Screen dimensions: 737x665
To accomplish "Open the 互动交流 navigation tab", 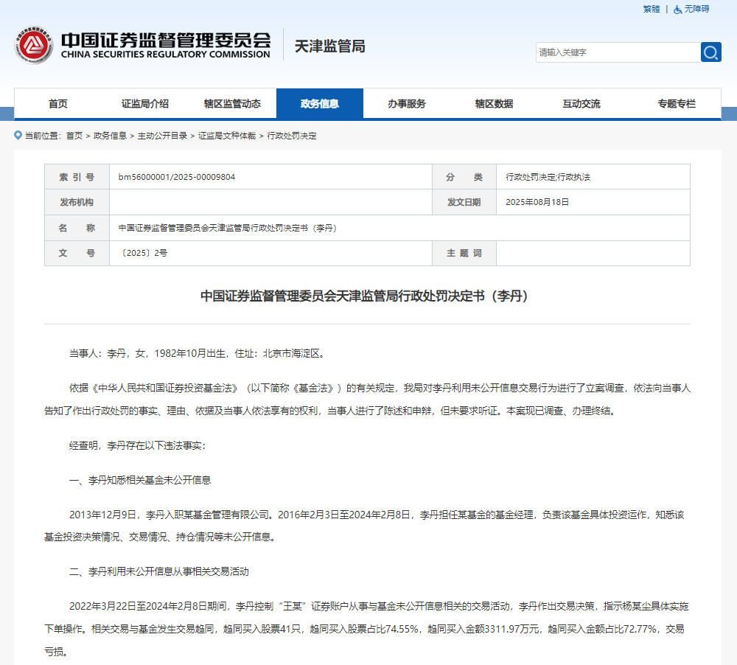I will (x=581, y=104).
